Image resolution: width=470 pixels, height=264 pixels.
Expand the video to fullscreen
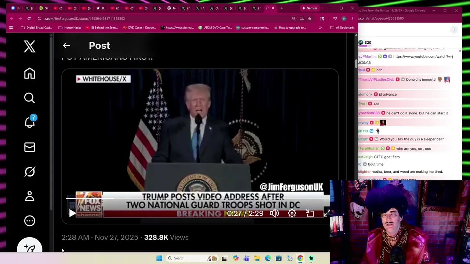(x=326, y=213)
